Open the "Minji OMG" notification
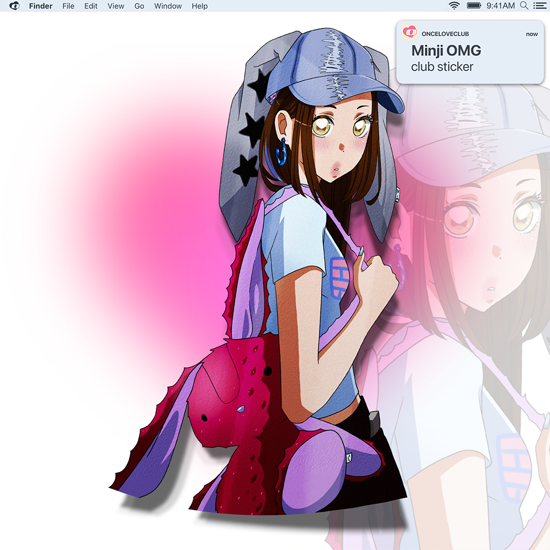The width and height of the screenshot is (550, 550). pos(446,51)
